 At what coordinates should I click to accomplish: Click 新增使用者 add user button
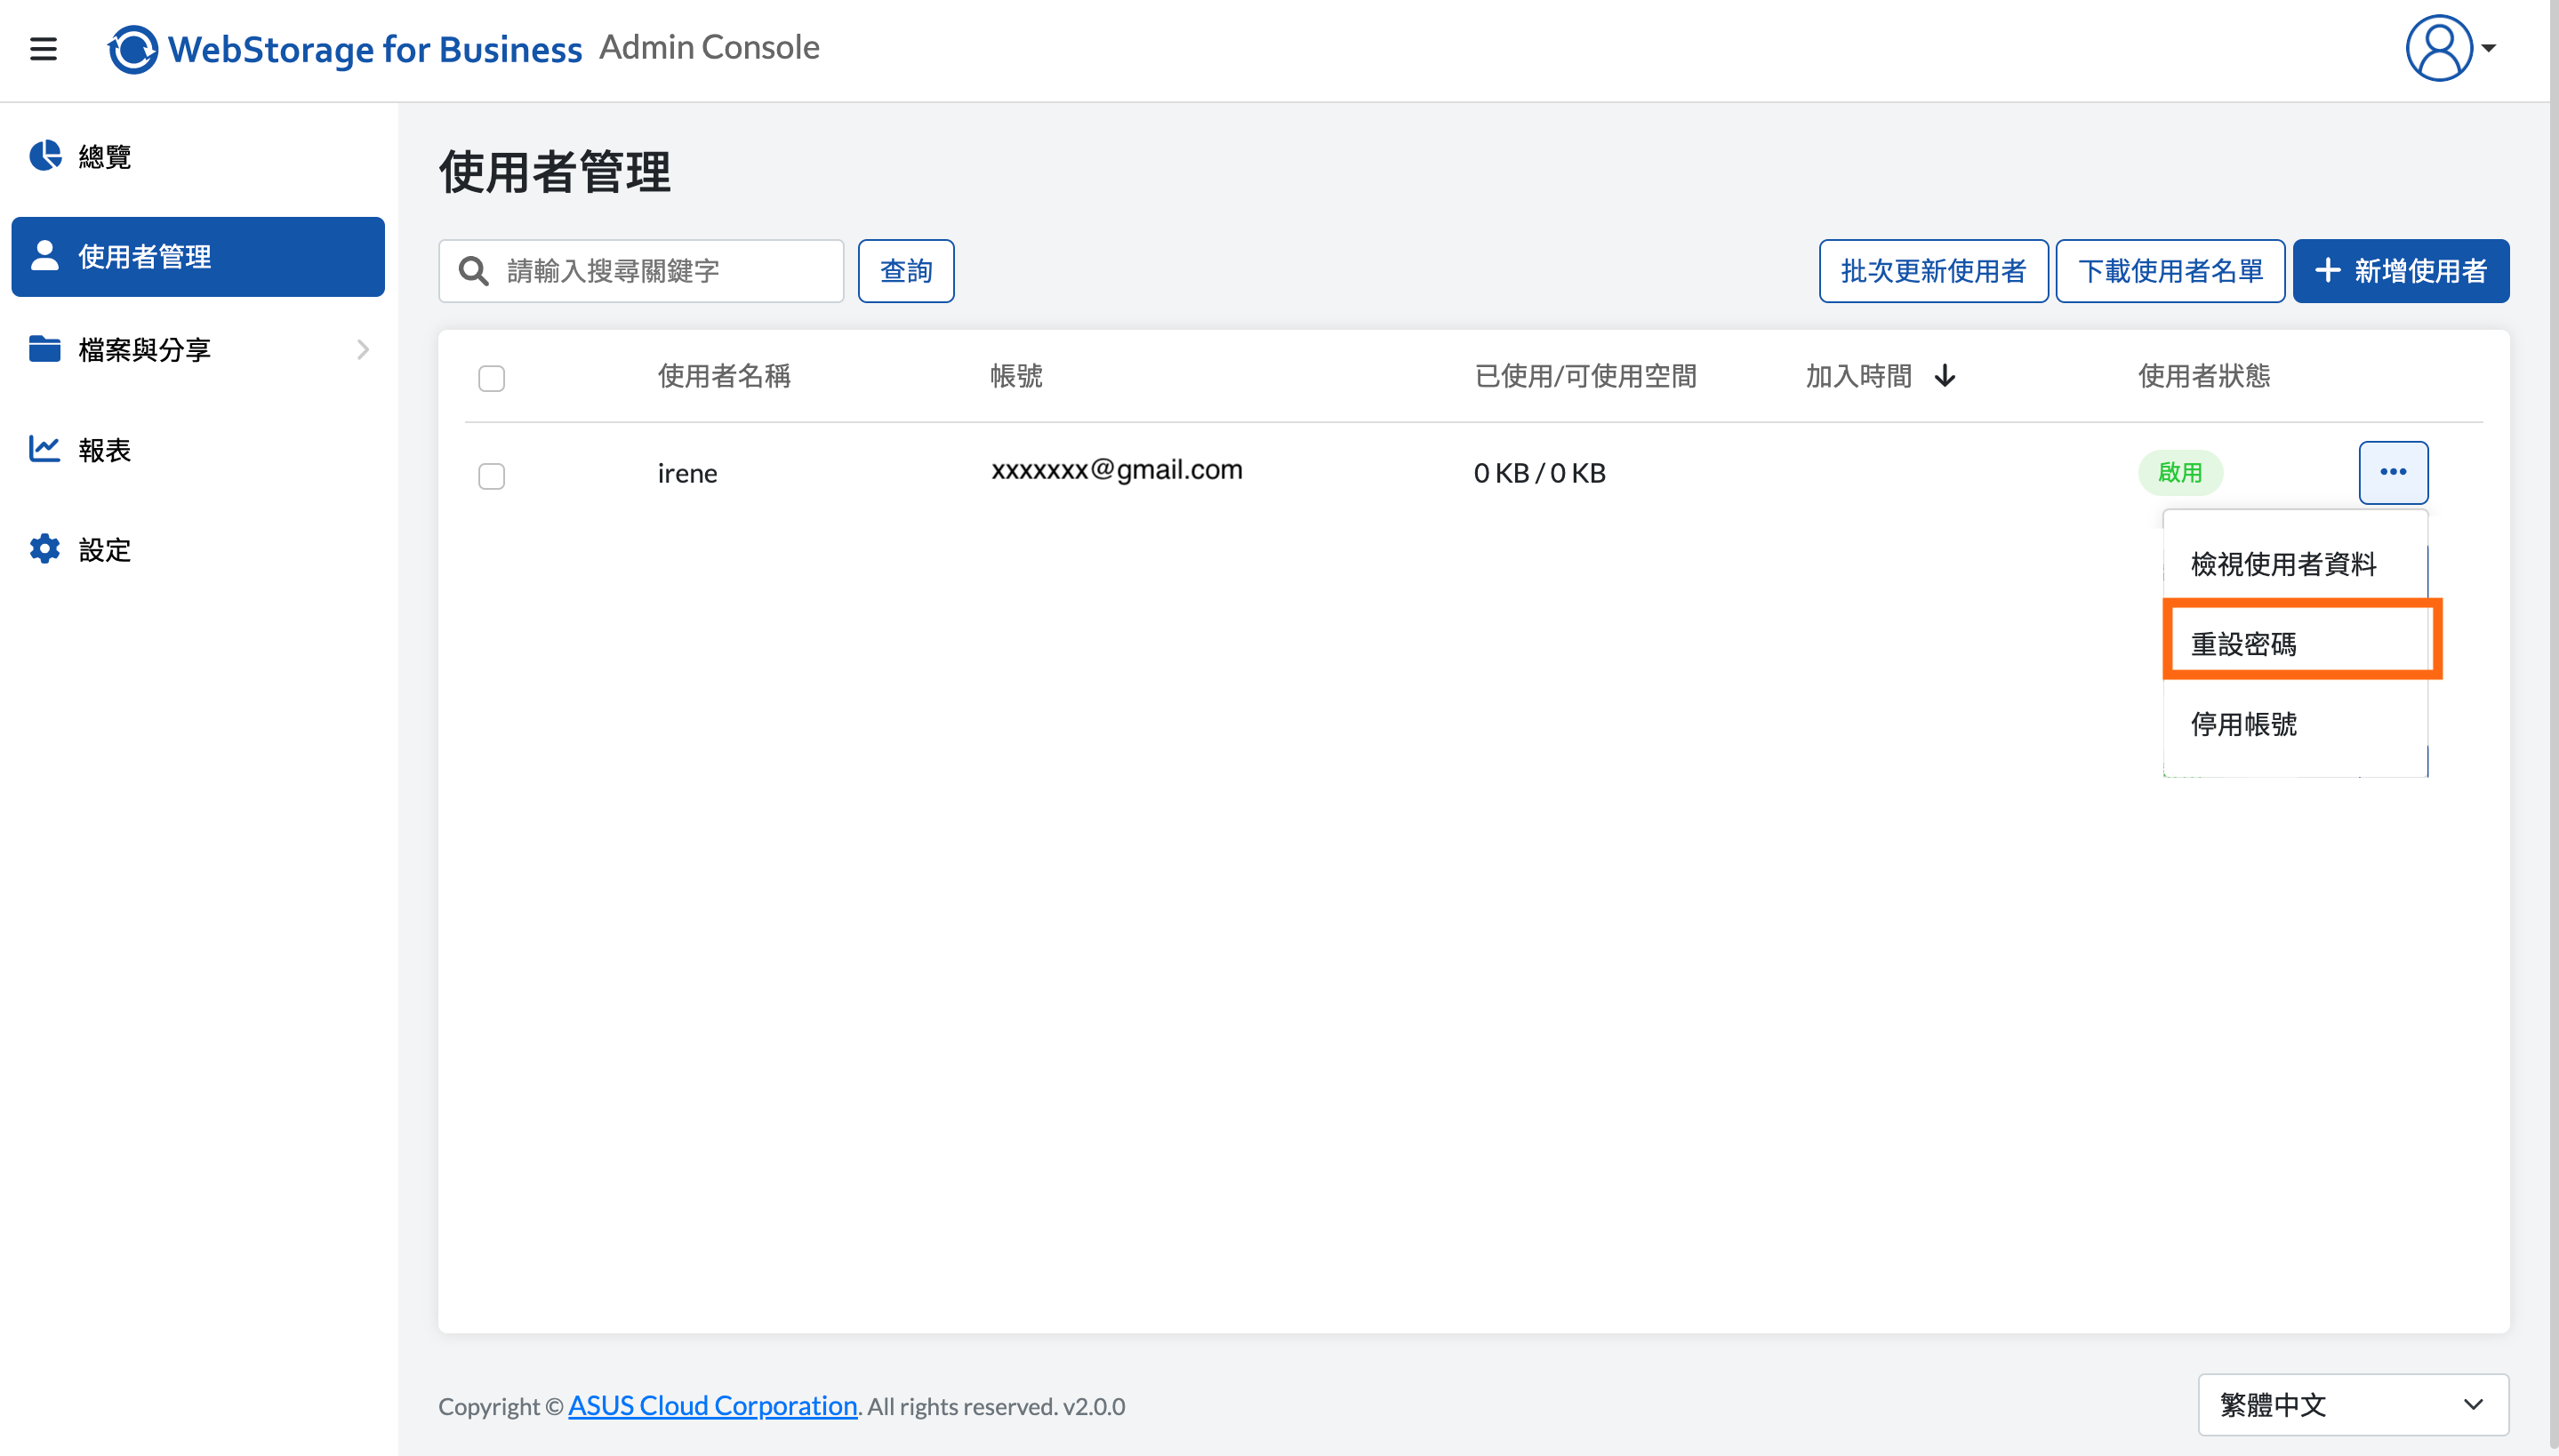click(2401, 271)
